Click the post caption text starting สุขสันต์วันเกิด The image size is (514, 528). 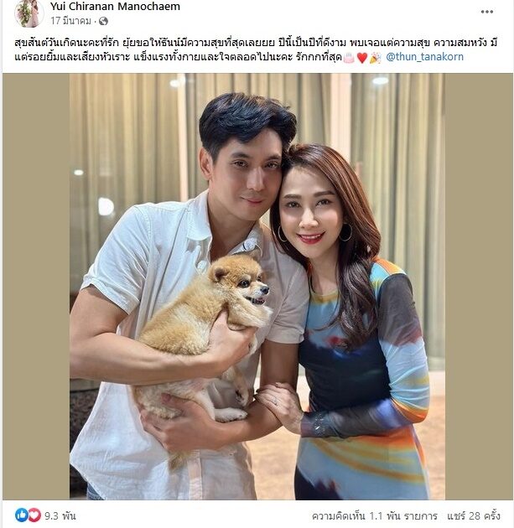(256, 50)
